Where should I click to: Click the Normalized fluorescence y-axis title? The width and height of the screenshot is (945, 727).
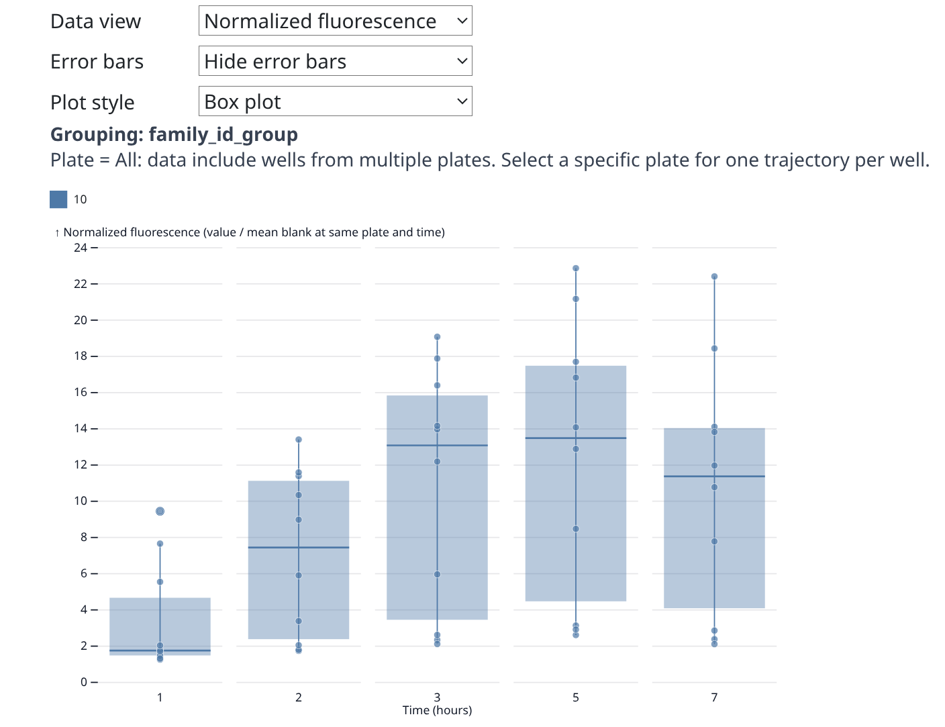tap(254, 232)
